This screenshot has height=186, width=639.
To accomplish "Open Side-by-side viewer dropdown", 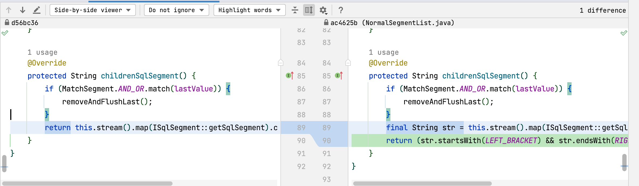I will coord(92,10).
